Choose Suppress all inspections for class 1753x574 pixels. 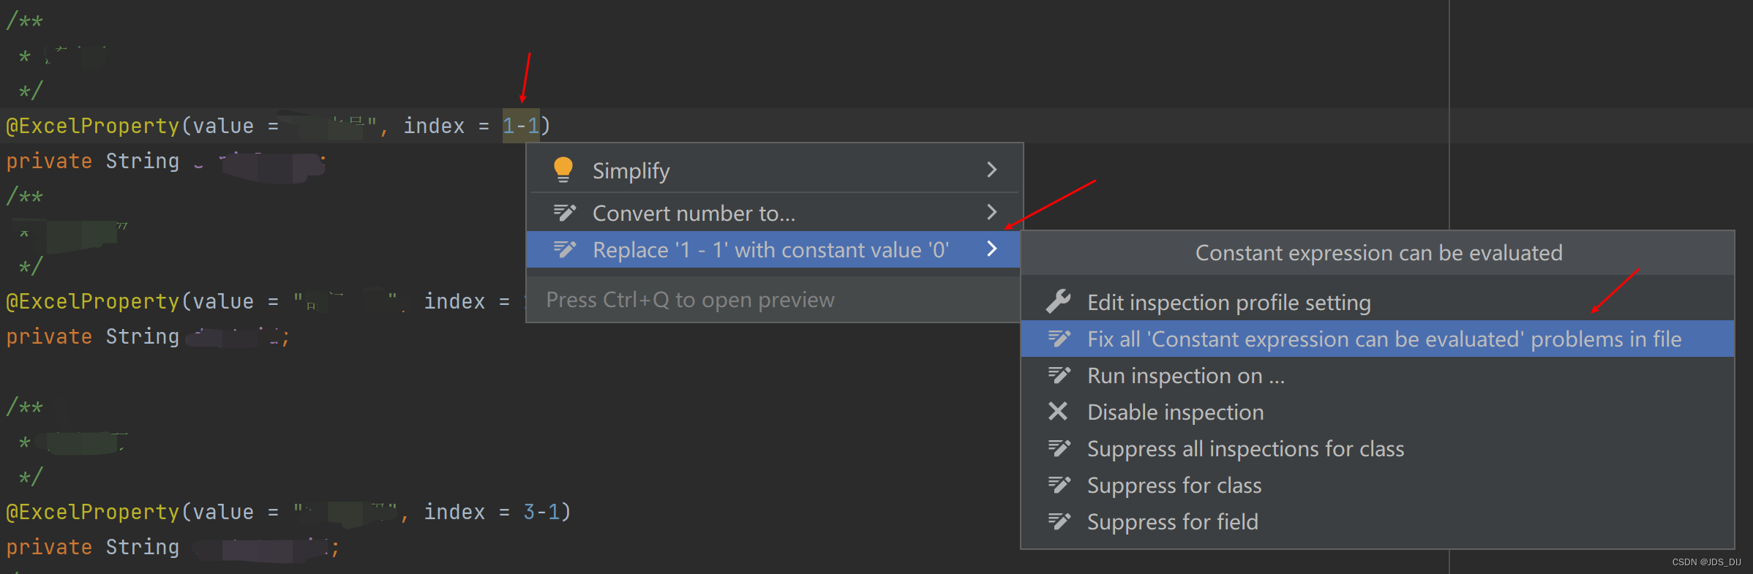[x=1377, y=448]
